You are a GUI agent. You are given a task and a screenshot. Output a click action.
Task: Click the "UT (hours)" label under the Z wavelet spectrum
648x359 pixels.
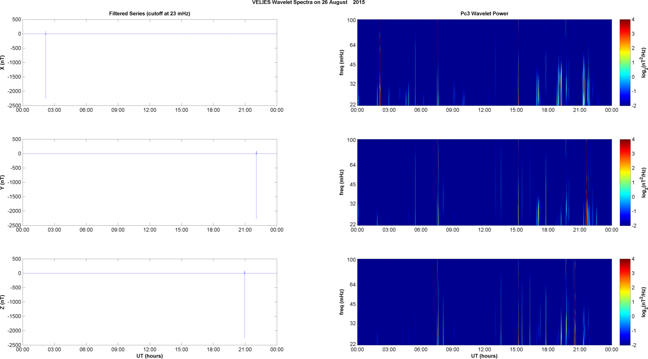[x=484, y=356]
